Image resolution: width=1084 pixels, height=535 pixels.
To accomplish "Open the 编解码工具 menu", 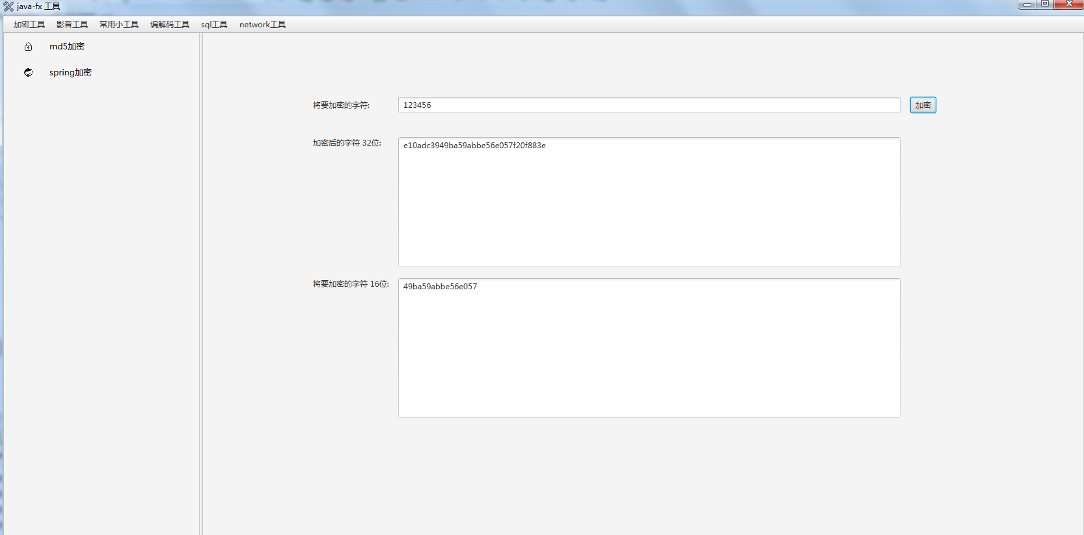I will click(x=170, y=25).
